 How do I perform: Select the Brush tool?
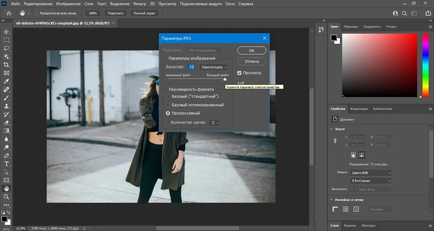[6, 98]
